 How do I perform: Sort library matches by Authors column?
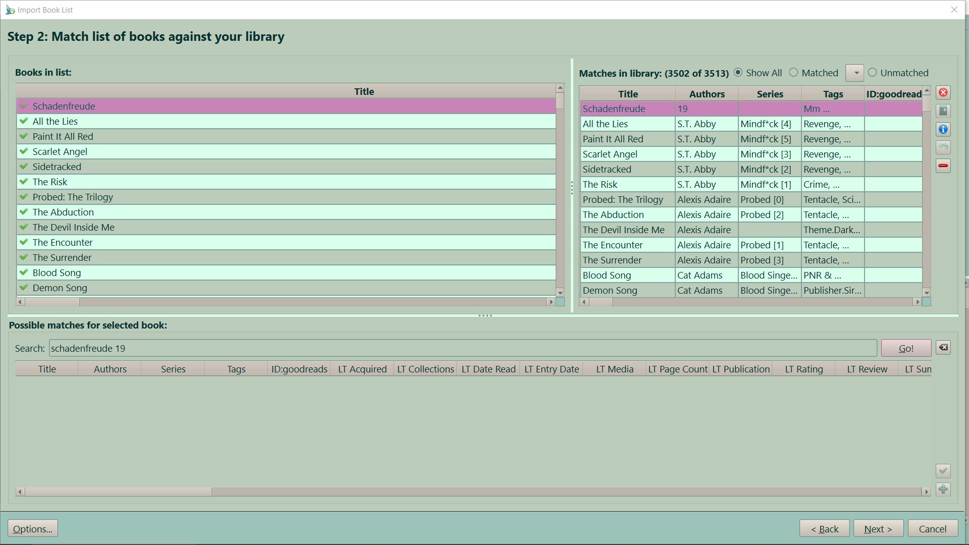click(707, 94)
